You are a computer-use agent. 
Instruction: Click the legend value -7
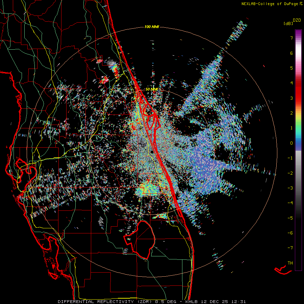pyautogui.click(x=290, y=248)
